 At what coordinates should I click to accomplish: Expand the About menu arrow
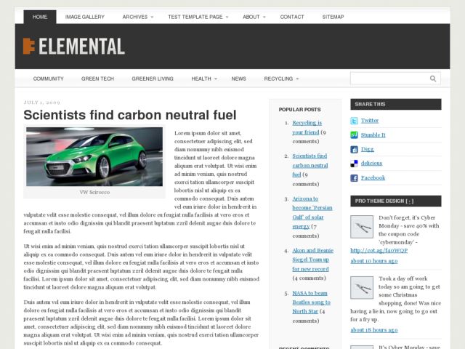[264, 17]
